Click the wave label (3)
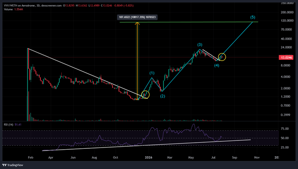The height and width of the screenshot is (169, 298). click(x=199, y=45)
